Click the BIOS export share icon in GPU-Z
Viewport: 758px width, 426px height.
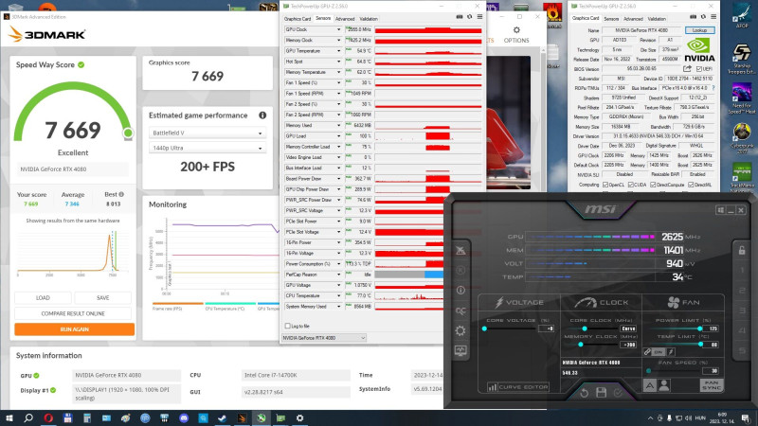pos(687,68)
